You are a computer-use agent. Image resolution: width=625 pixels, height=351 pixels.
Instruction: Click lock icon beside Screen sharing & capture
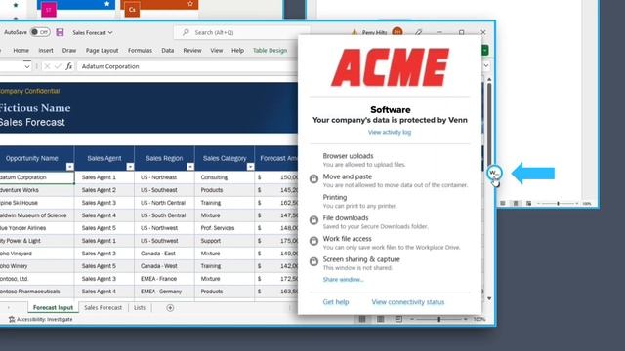click(314, 261)
